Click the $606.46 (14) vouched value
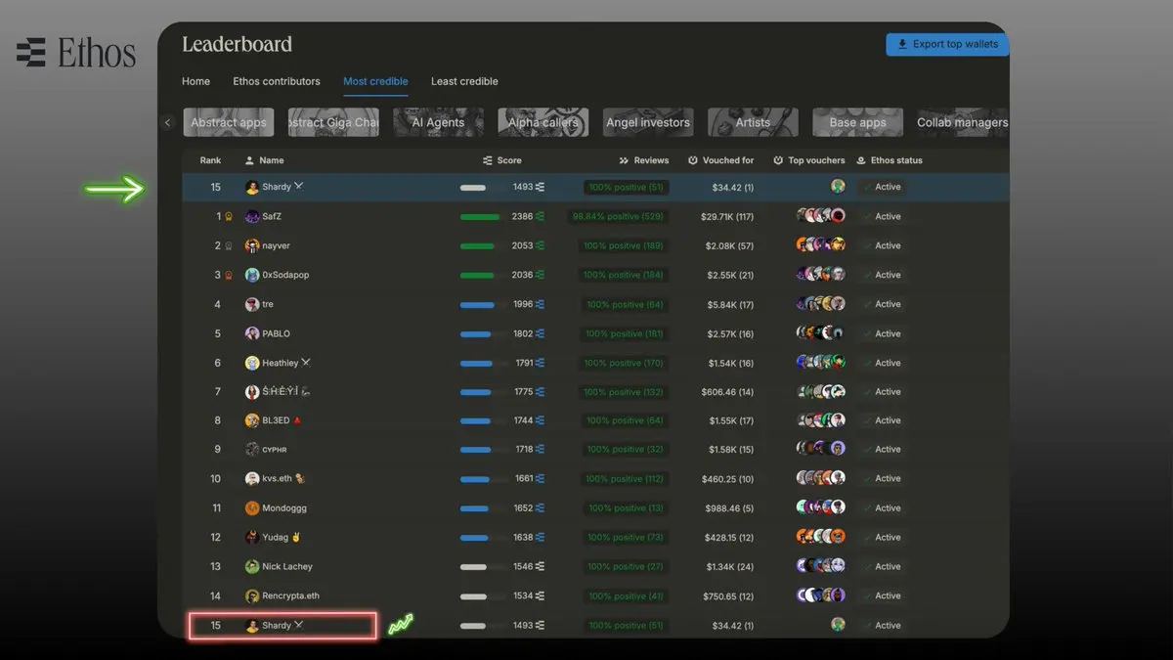 tap(727, 392)
